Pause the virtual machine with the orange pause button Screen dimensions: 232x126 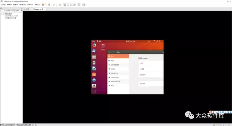(x=43, y=5)
